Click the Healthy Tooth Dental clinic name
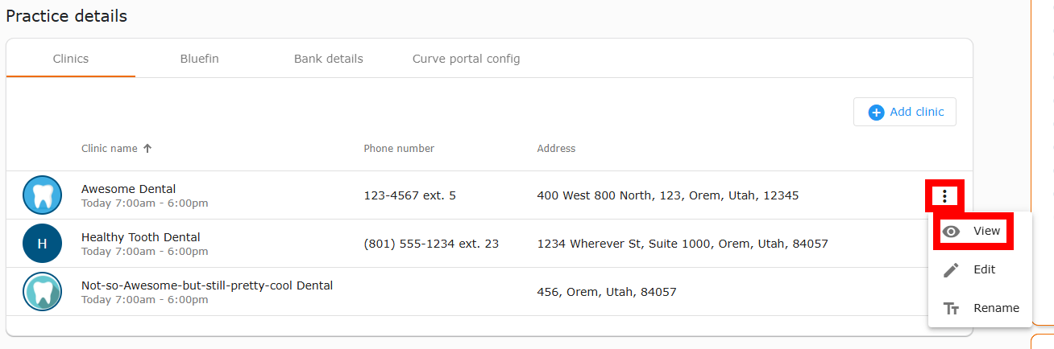Viewport: 1054px width, 349px height. click(x=141, y=237)
